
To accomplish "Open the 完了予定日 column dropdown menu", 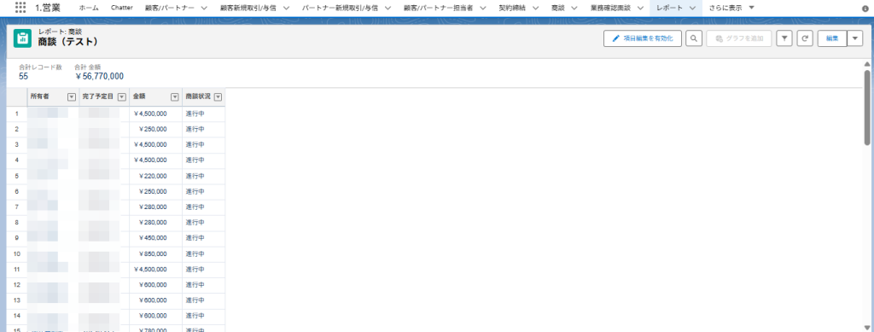I will (x=122, y=97).
